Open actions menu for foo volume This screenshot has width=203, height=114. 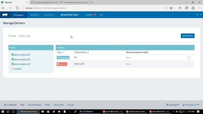point(189,58)
